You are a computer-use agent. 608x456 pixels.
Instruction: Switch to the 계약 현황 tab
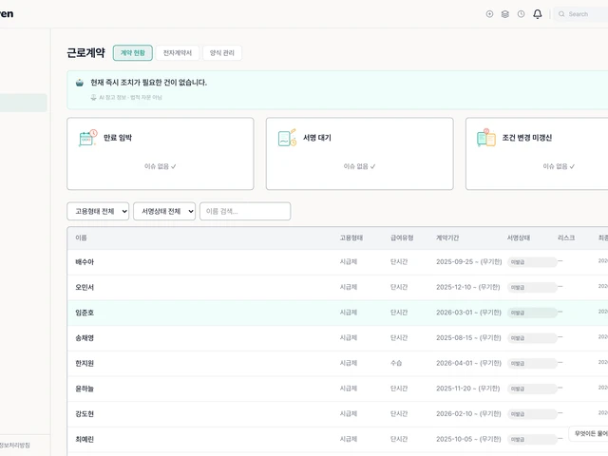click(133, 53)
